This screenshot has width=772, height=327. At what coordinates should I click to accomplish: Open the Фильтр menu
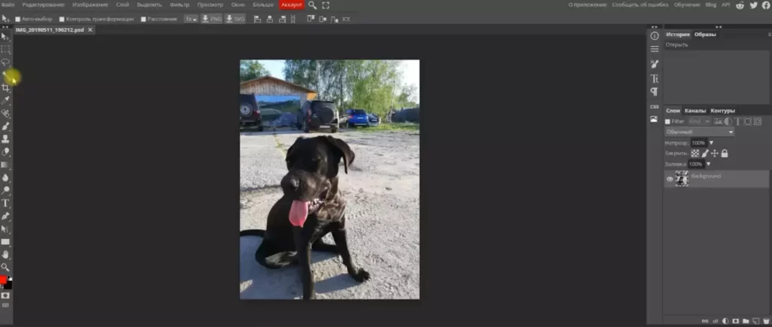tap(179, 5)
